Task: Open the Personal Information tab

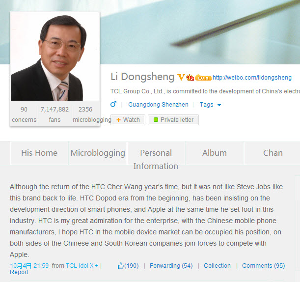Action: 156,159
